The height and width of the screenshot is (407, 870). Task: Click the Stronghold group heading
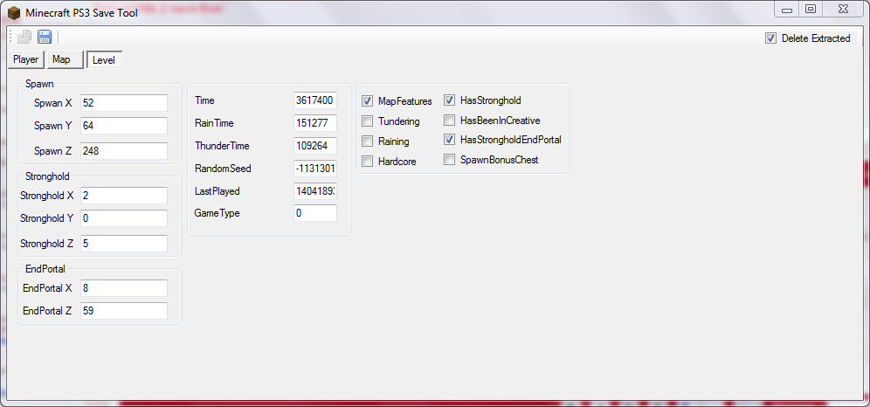[x=48, y=176]
